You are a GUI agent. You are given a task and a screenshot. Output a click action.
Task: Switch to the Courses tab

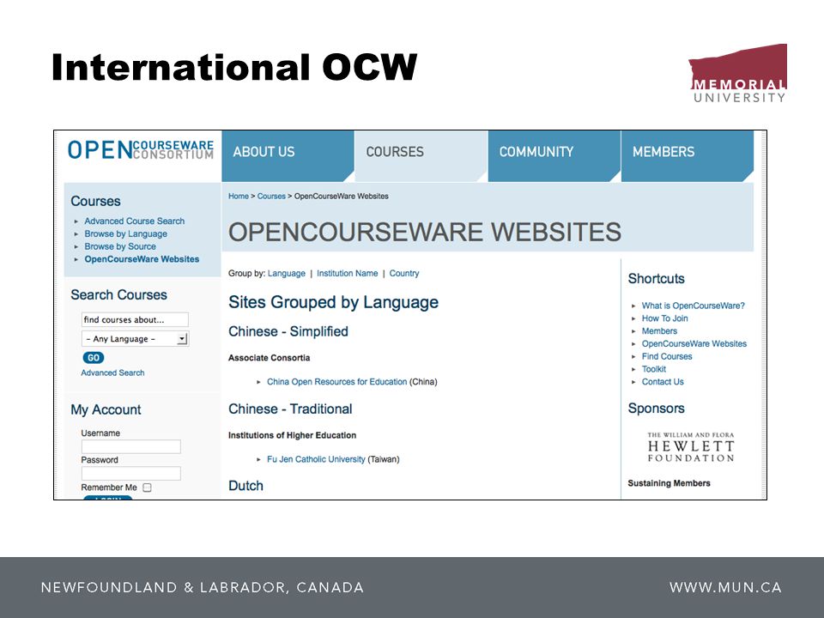pyautogui.click(x=421, y=155)
